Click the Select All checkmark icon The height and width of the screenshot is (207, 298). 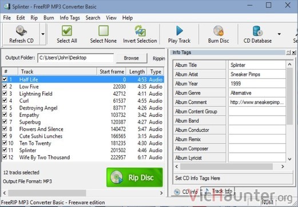click(67, 31)
